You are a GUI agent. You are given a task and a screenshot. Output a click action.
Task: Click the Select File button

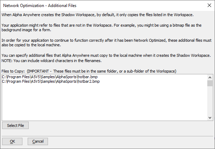pyautogui.click(x=15, y=126)
